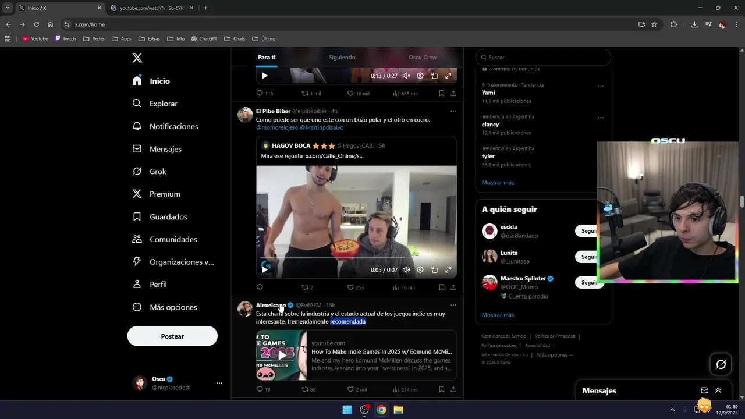
Task: Open the Twitch bookmark
Action: coord(65,39)
